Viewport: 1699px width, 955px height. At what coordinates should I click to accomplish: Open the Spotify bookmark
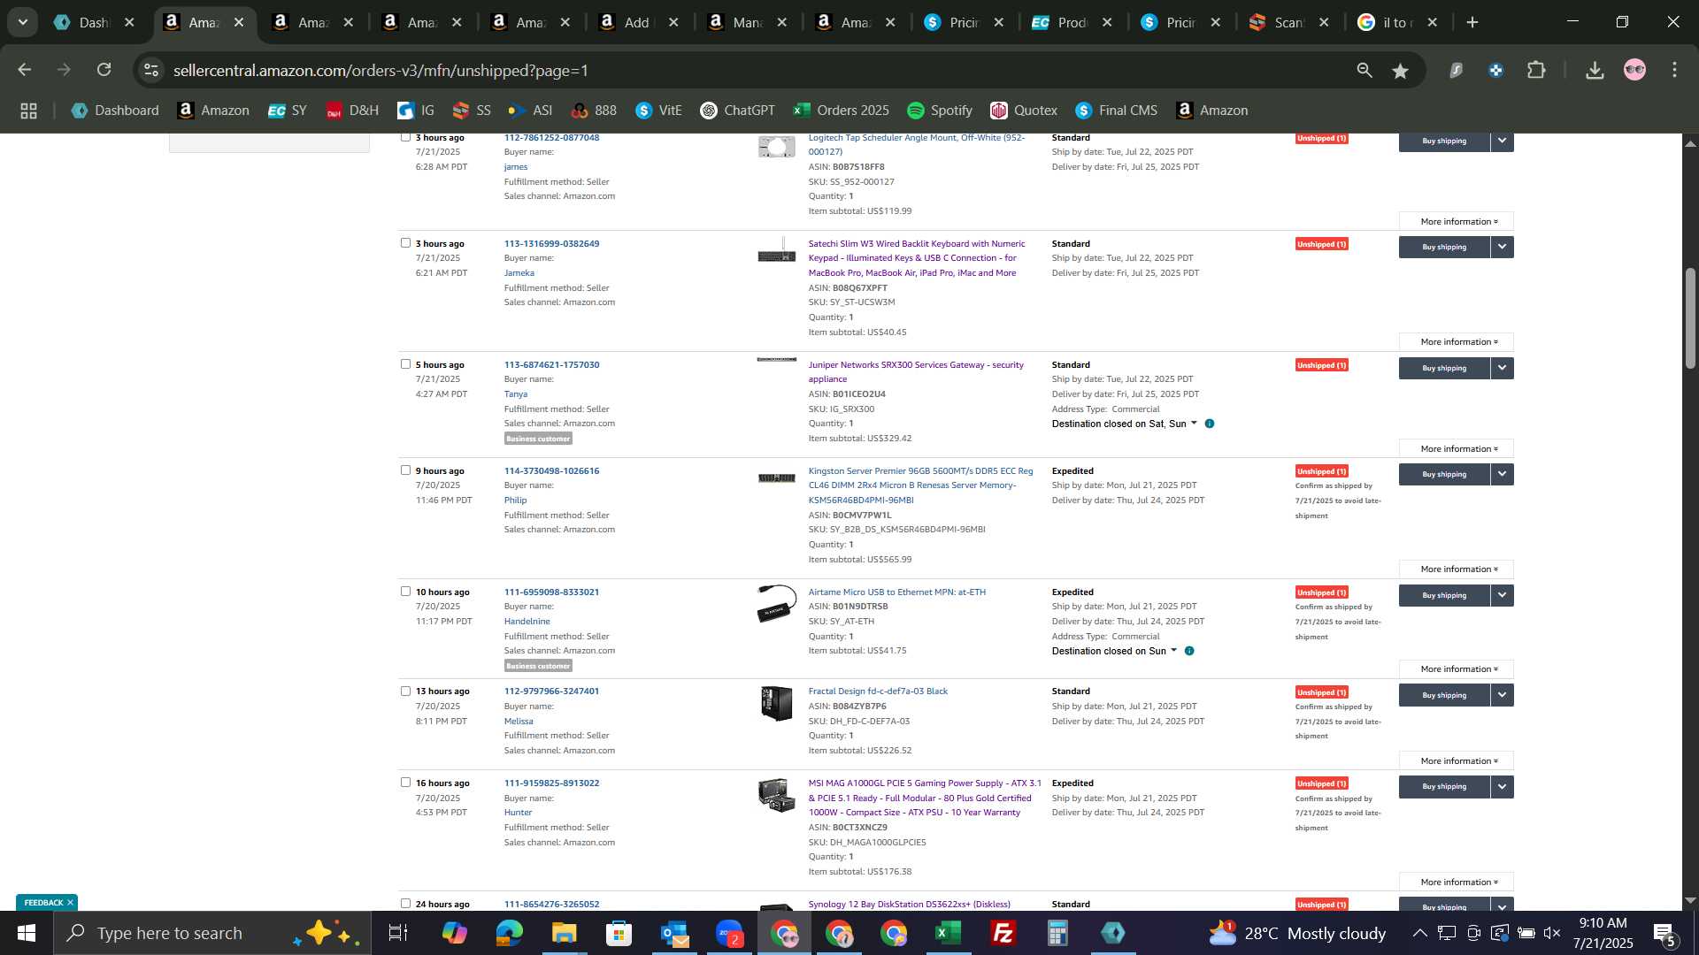pos(940,111)
